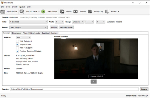Open the Tools menu
Image resolution: width=150 pixels, height=98 pixels.
tap(8, 7)
